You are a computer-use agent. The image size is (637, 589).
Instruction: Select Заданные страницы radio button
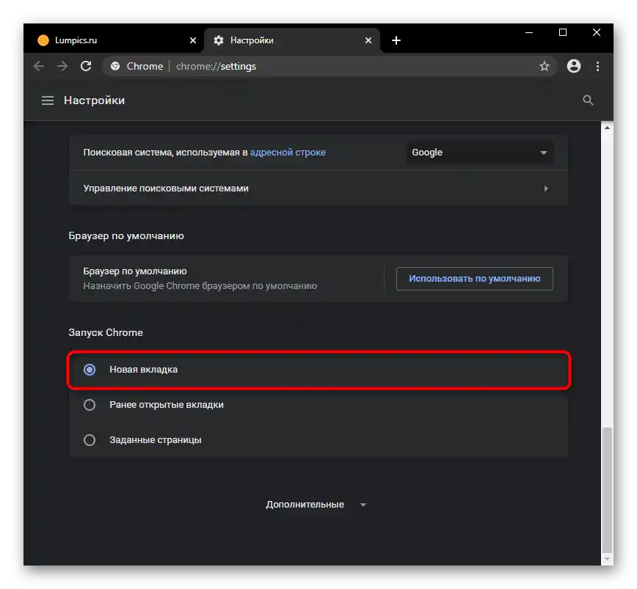pos(90,440)
